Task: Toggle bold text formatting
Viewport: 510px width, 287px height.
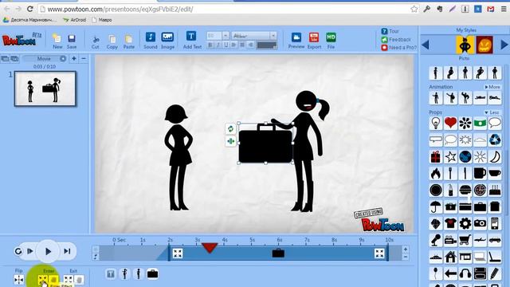Action: (x=210, y=45)
